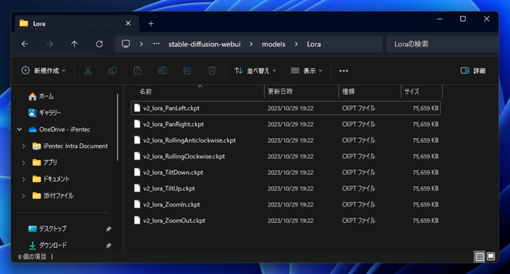The image size is (510, 274).
Task: Select file v2_lora_ZoomOut.ckpt
Action: click(x=286, y=221)
